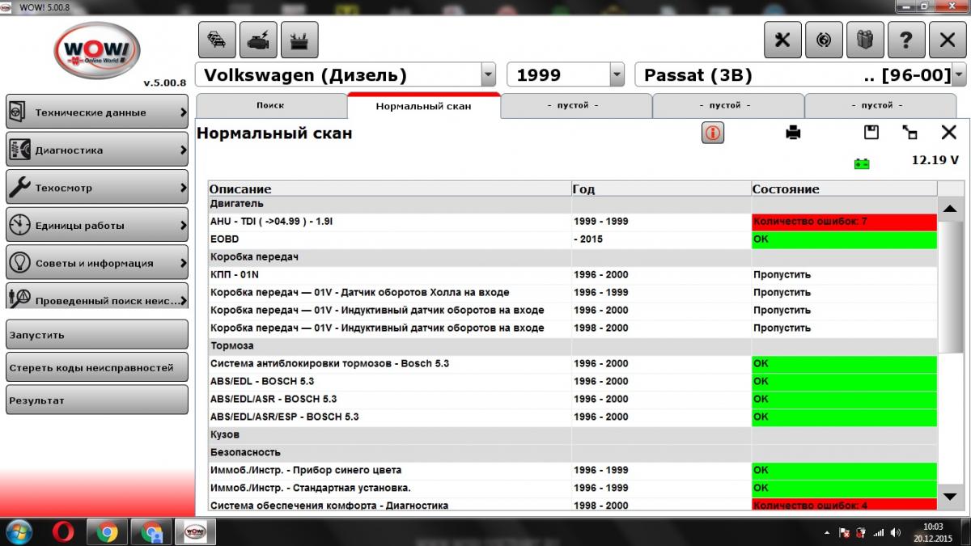Screen dimensions: 971x546
Task: Click the volume speaker tray icon
Action: [x=895, y=533]
